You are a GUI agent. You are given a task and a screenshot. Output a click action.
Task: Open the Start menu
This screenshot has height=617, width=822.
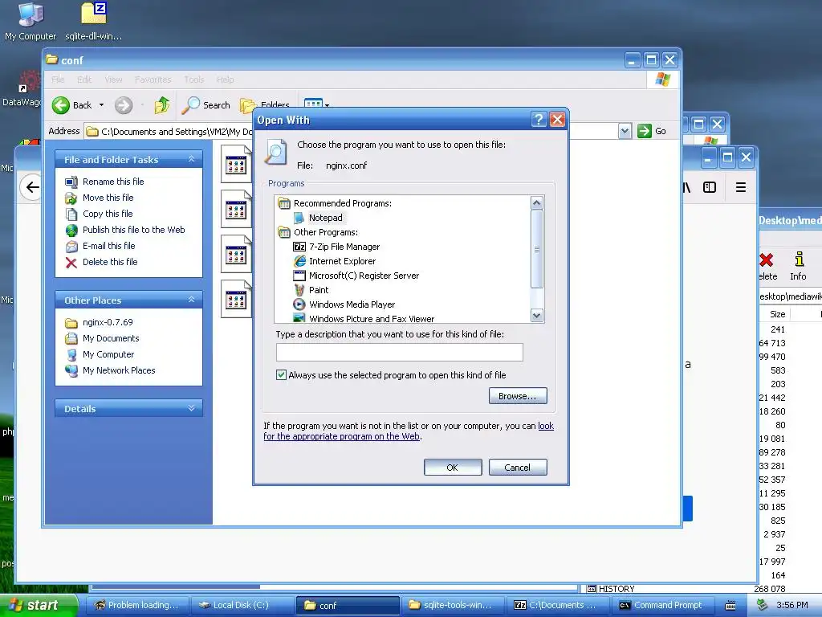pyautogui.click(x=38, y=605)
